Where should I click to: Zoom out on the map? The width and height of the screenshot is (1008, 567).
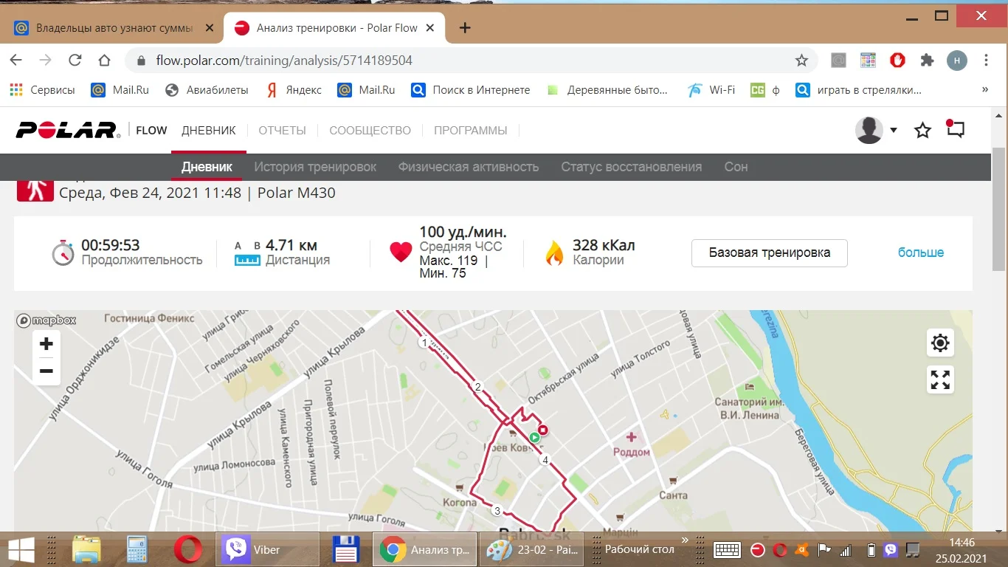point(46,371)
